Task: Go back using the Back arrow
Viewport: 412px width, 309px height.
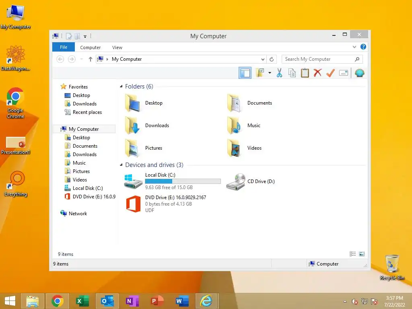Action: tap(60, 59)
